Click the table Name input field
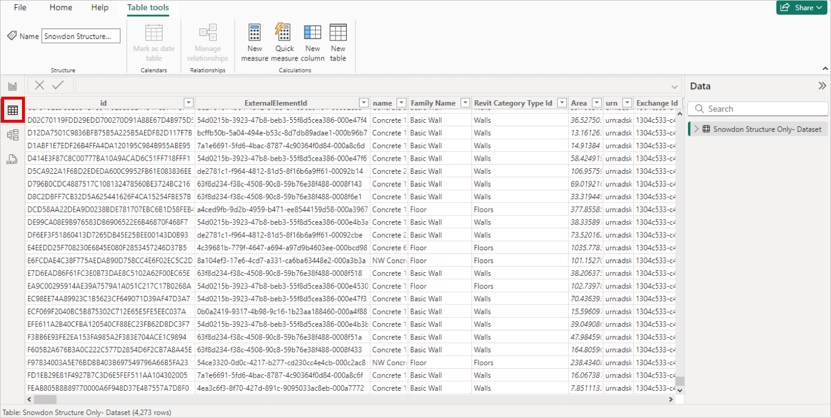The height and width of the screenshot is (418, 831). [81, 36]
